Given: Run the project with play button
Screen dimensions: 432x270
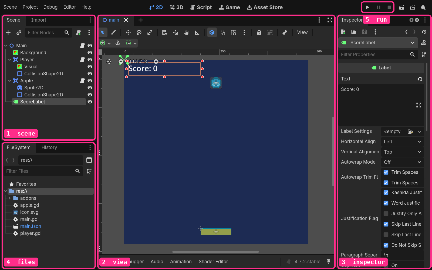Looking at the screenshot, I should pos(367,7).
